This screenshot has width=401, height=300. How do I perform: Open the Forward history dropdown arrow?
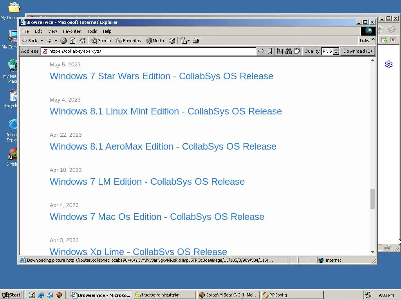56,41
